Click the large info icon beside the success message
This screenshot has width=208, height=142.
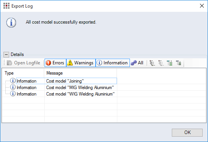(11, 23)
